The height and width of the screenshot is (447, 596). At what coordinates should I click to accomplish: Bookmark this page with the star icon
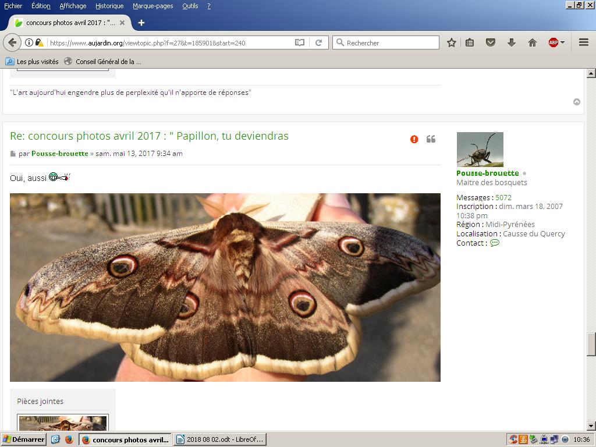[x=451, y=42]
